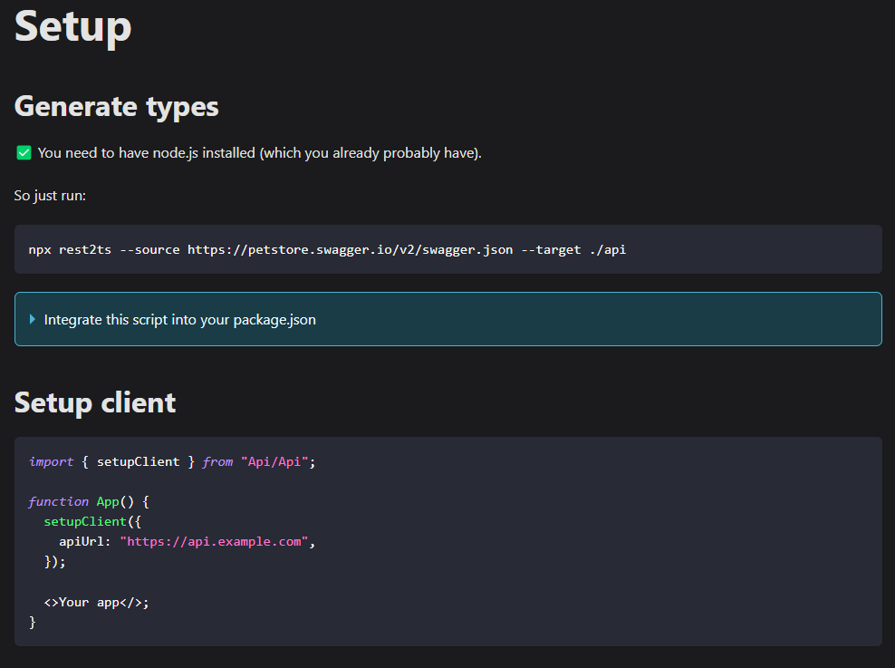895x668 pixels.
Task: Click the "Api/Api" string in the import line
Action: point(274,461)
